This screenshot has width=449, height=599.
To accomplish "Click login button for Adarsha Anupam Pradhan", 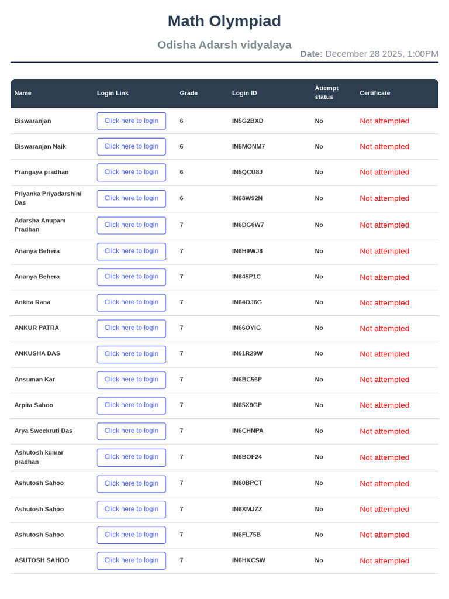I will click(x=132, y=225).
